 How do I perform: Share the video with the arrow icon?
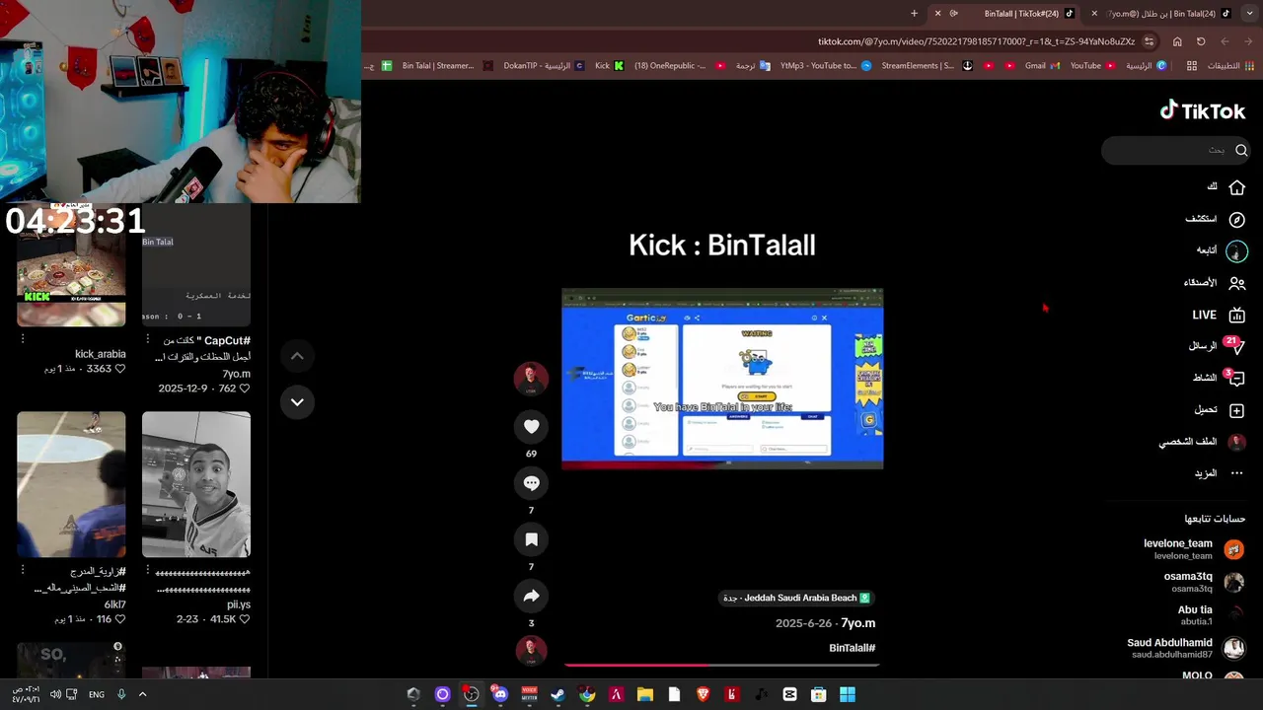click(531, 596)
